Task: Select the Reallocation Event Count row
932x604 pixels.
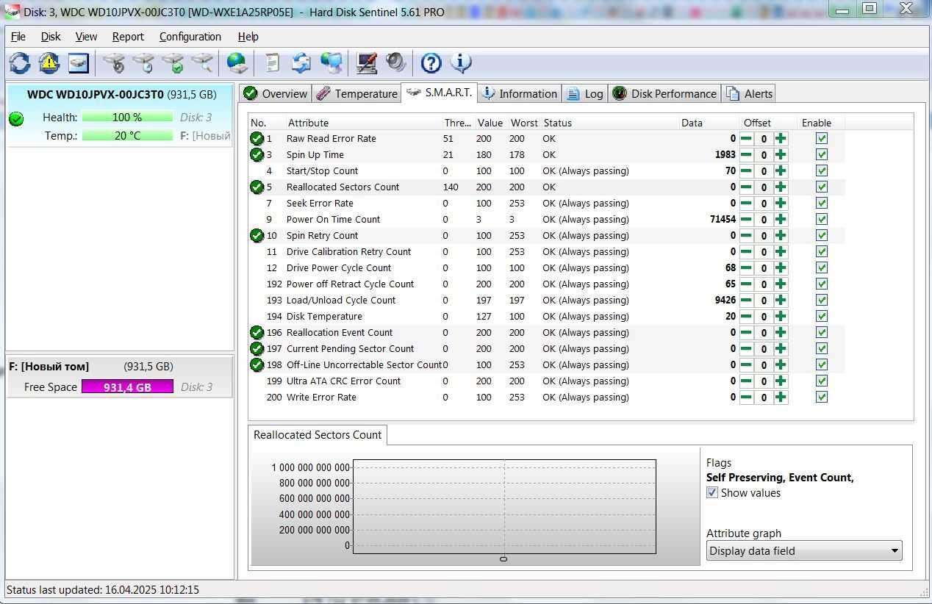Action: pos(547,332)
